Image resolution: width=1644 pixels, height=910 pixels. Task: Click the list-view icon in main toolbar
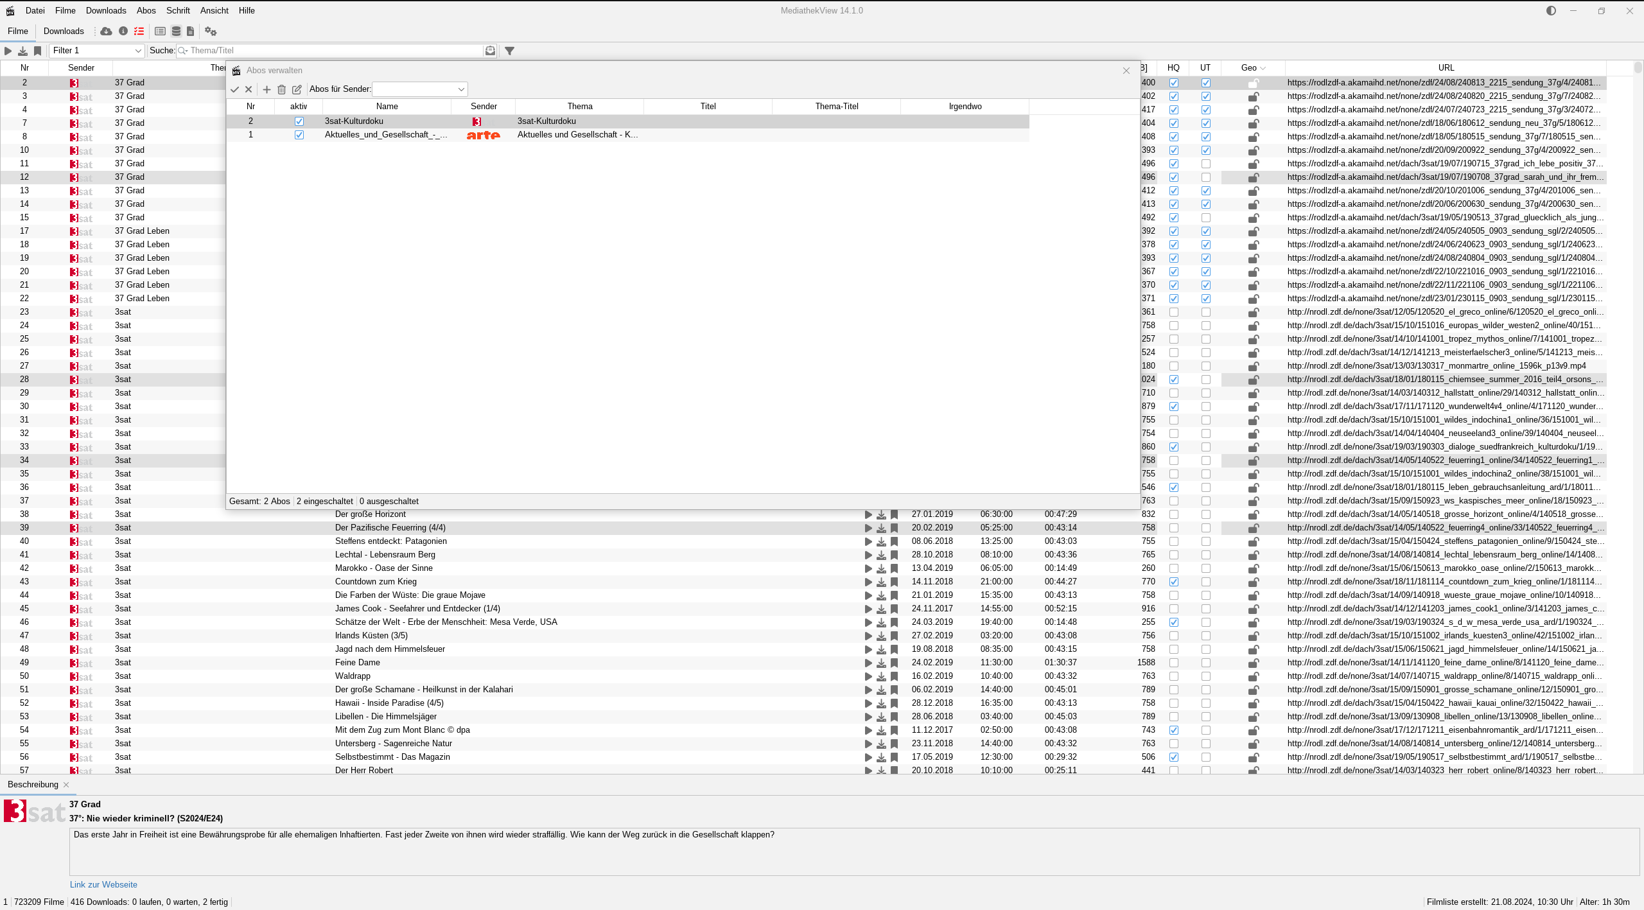(x=160, y=31)
